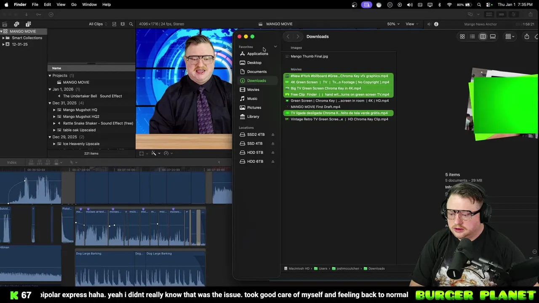Select Movies in Finder sidebar
The width and height of the screenshot is (539, 303).
[258, 90]
